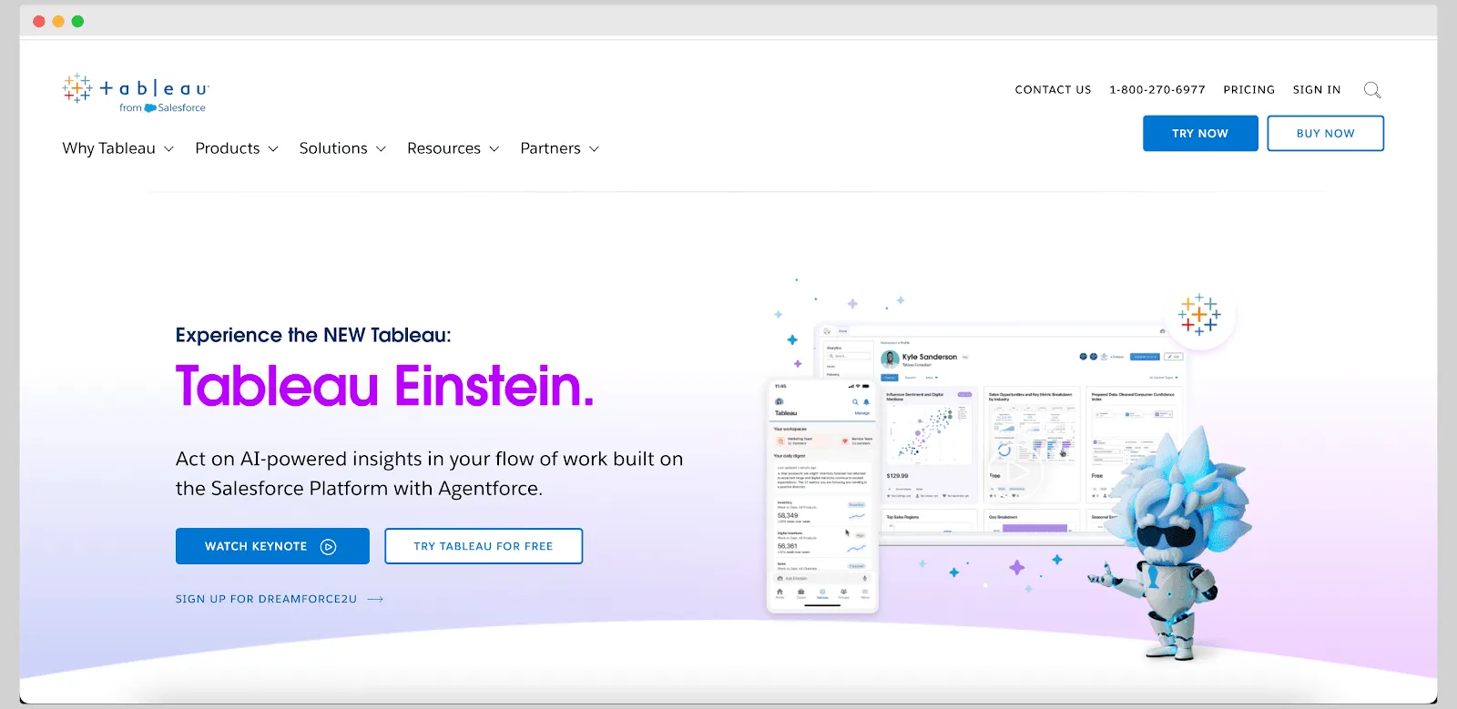Click the arrow after Dreamforce2U link

click(375, 599)
